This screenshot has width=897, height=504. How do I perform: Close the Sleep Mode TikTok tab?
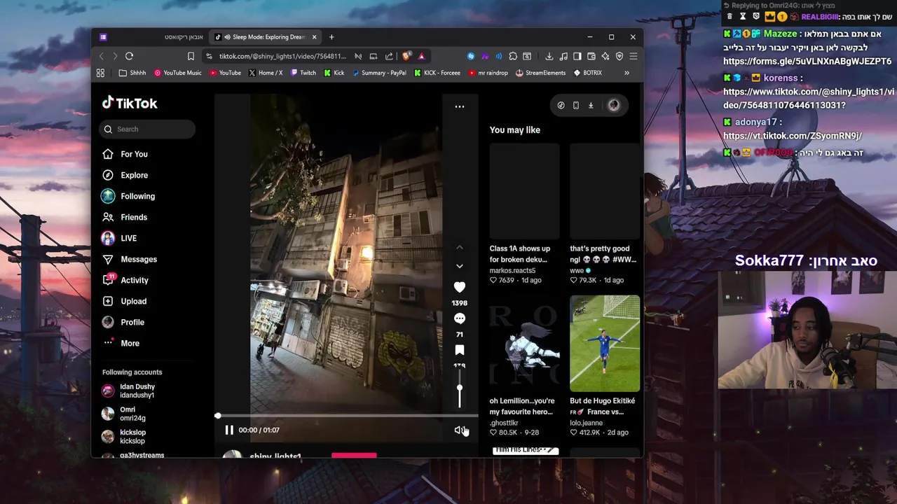pos(315,37)
